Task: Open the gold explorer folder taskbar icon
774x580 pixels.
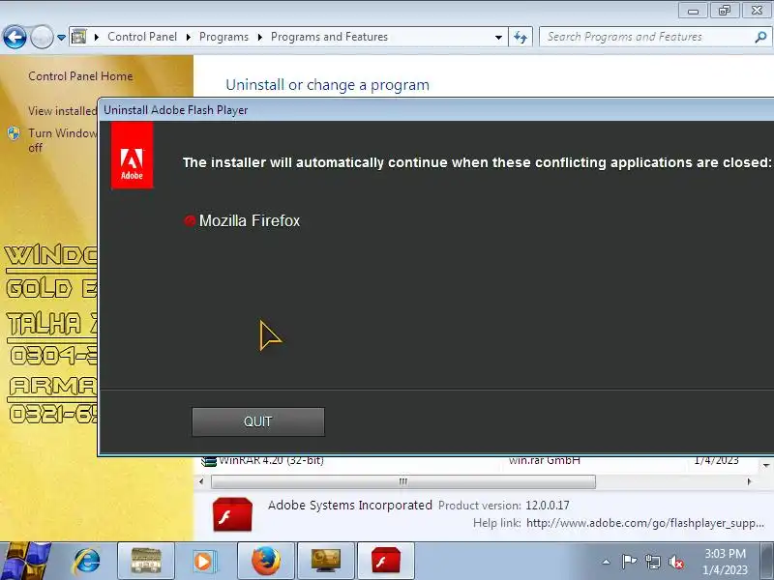Action: [x=146, y=562]
